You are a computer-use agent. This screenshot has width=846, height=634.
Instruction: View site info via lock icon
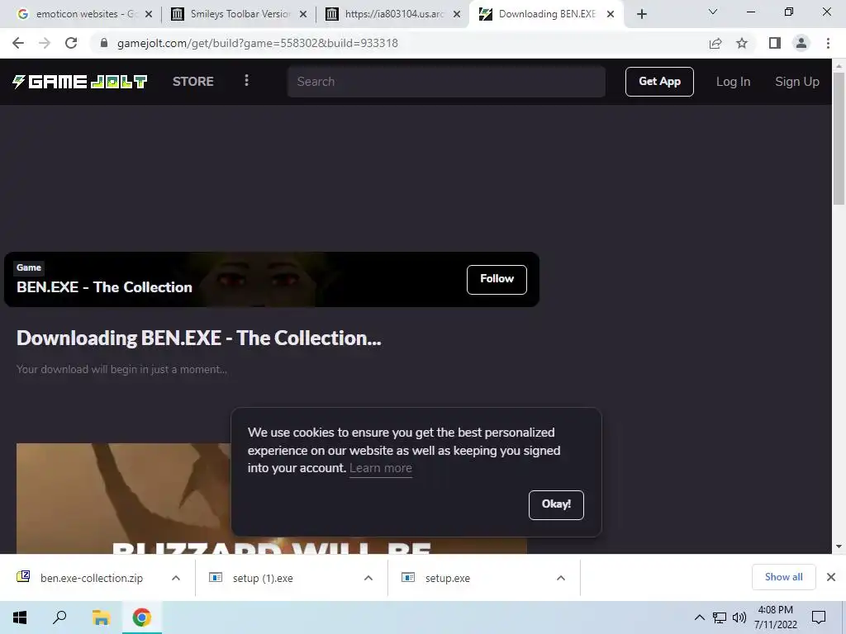104,43
